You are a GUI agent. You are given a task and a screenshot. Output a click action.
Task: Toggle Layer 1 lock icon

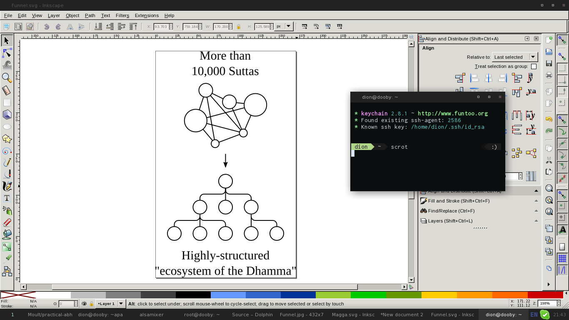pyautogui.click(x=92, y=304)
